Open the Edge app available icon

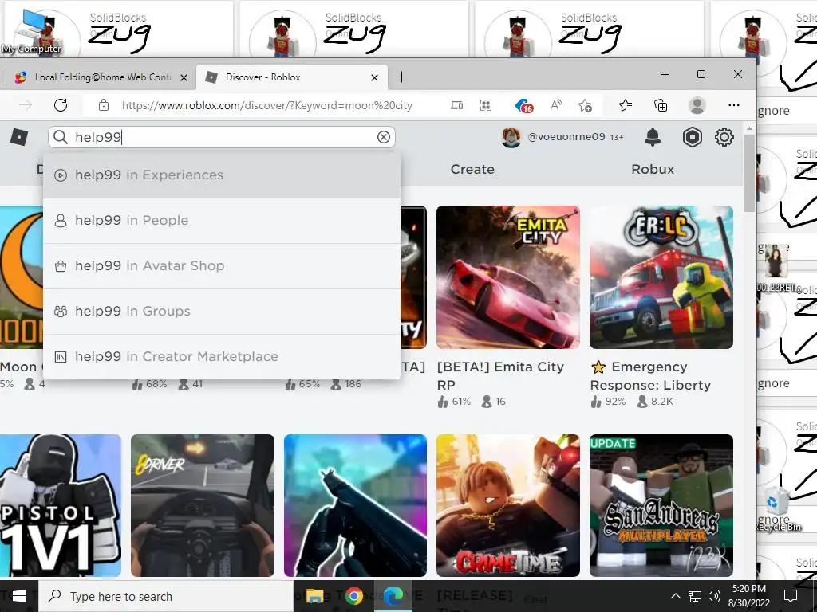(x=456, y=105)
